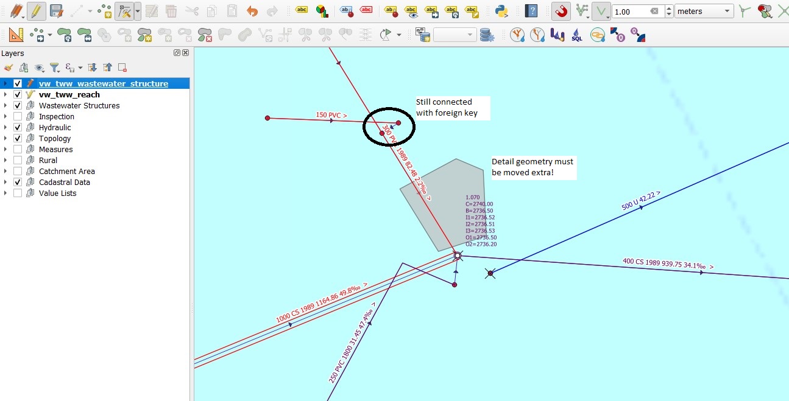Increase snapping tolerance with up arrow

click(x=669, y=8)
